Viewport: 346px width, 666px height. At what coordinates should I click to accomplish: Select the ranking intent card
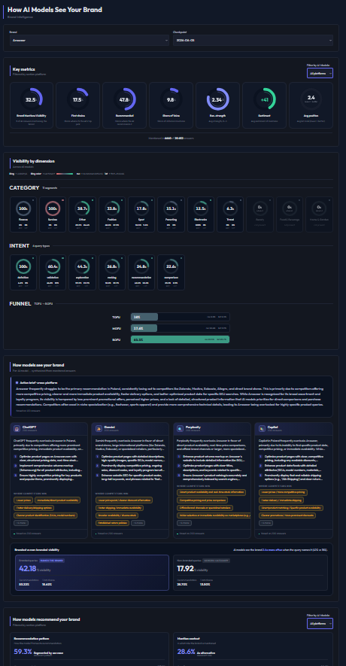point(112,272)
